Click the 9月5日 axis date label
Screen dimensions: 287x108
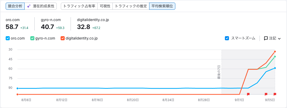pos(270,100)
